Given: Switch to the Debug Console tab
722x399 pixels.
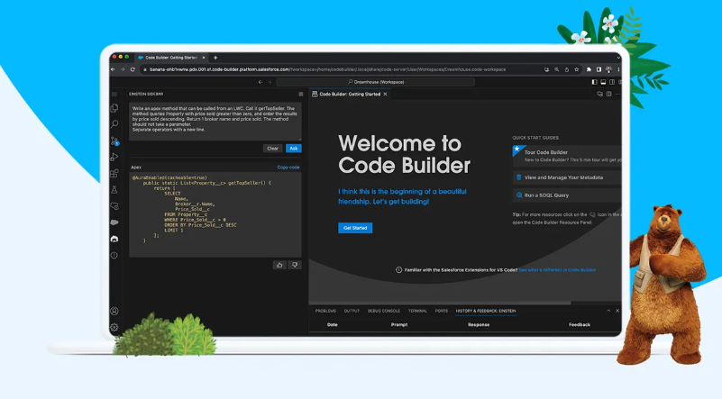Looking at the screenshot, I should [x=384, y=311].
